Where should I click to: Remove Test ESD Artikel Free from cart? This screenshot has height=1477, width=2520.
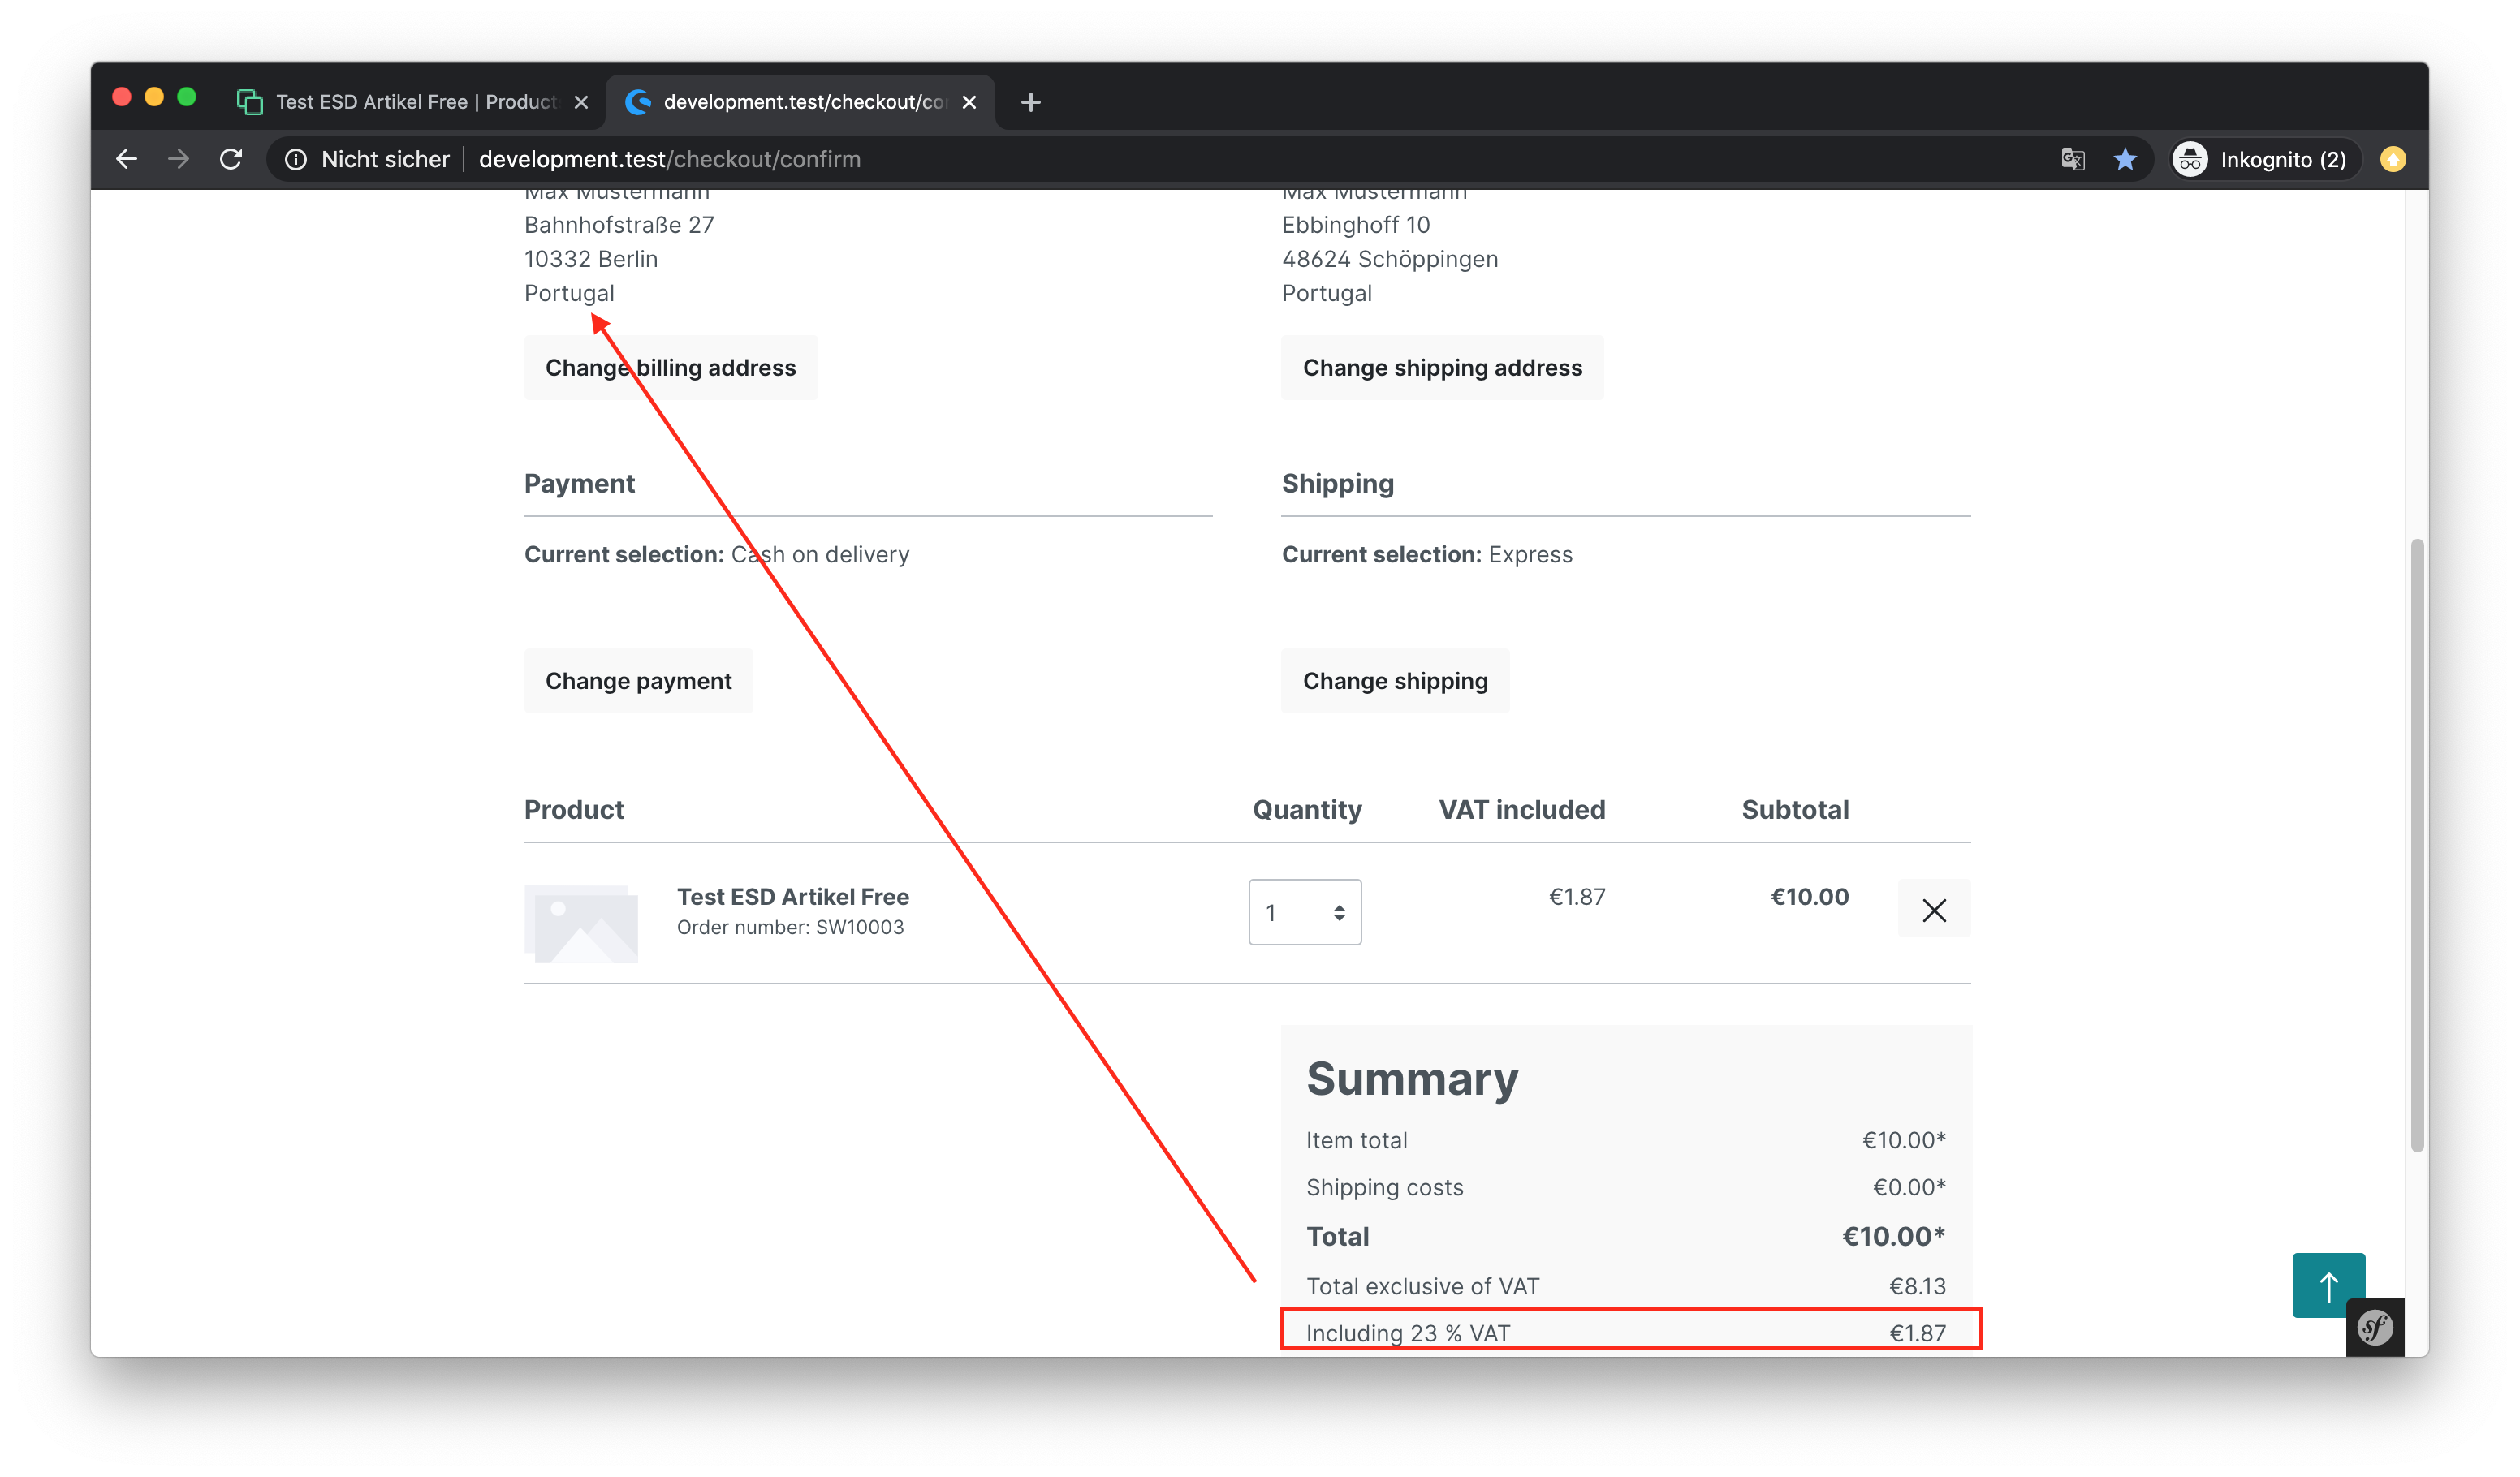[1933, 910]
